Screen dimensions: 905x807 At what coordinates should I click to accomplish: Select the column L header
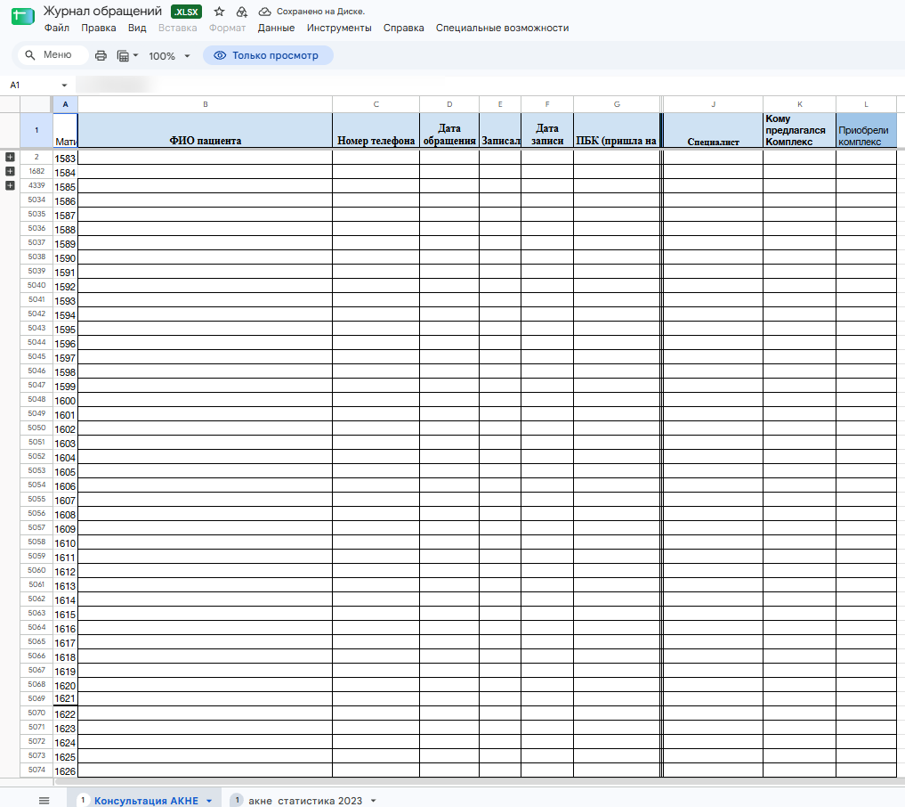pyautogui.click(x=866, y=104)
